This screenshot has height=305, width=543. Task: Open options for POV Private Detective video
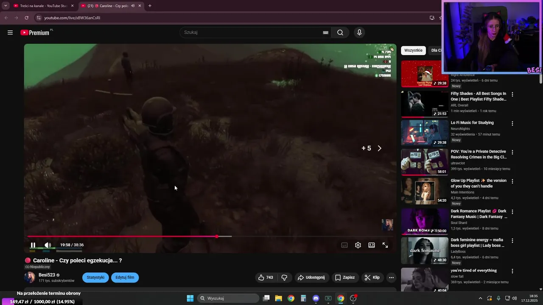click(x=512, y=152)
